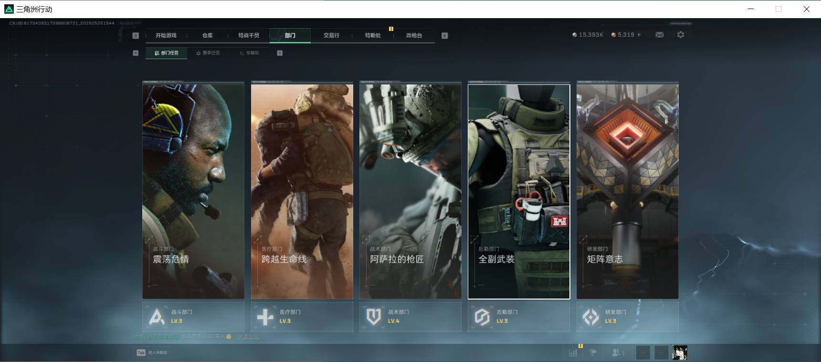Click the flag icon in bottom bar

click(x=593, y=352)
